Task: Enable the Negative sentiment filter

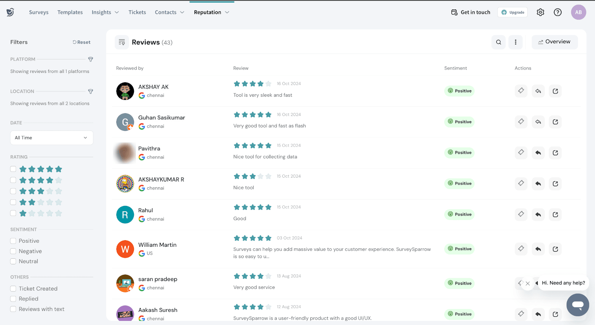Action: pyautogui.click(x=13, y=251)
